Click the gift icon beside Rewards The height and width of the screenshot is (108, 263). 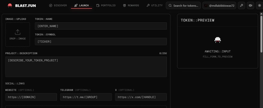tap(124, 6)
